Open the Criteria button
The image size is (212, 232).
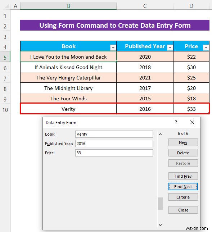(x=183, y=197)
